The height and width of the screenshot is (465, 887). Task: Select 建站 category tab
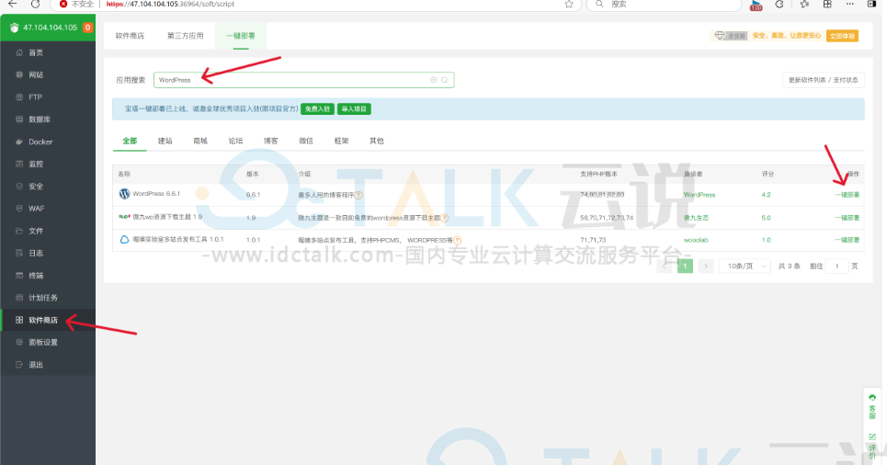click(x=165, y=141)
